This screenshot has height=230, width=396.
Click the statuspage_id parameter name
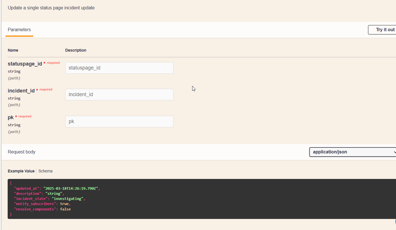(25, 64)
